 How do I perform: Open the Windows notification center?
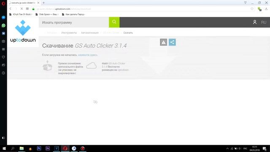tap(265, 149)
